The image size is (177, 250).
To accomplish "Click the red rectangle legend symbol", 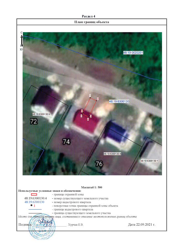I will (x=34, y=195).
